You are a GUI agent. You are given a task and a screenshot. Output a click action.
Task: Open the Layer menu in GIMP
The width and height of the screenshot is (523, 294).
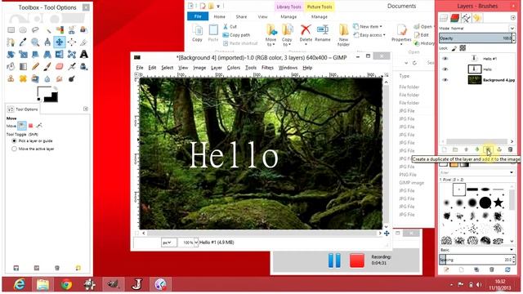click(217, 68)
